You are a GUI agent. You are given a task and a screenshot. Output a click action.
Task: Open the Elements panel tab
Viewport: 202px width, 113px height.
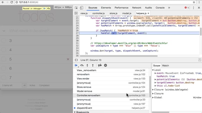click(x=106, y=8)
